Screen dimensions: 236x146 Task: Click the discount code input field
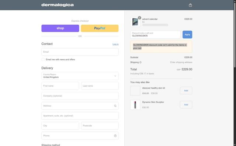[x=155, y=34]
